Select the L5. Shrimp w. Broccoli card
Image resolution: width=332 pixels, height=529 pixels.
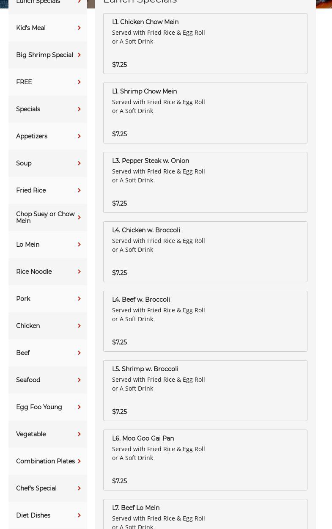[205, 391]
